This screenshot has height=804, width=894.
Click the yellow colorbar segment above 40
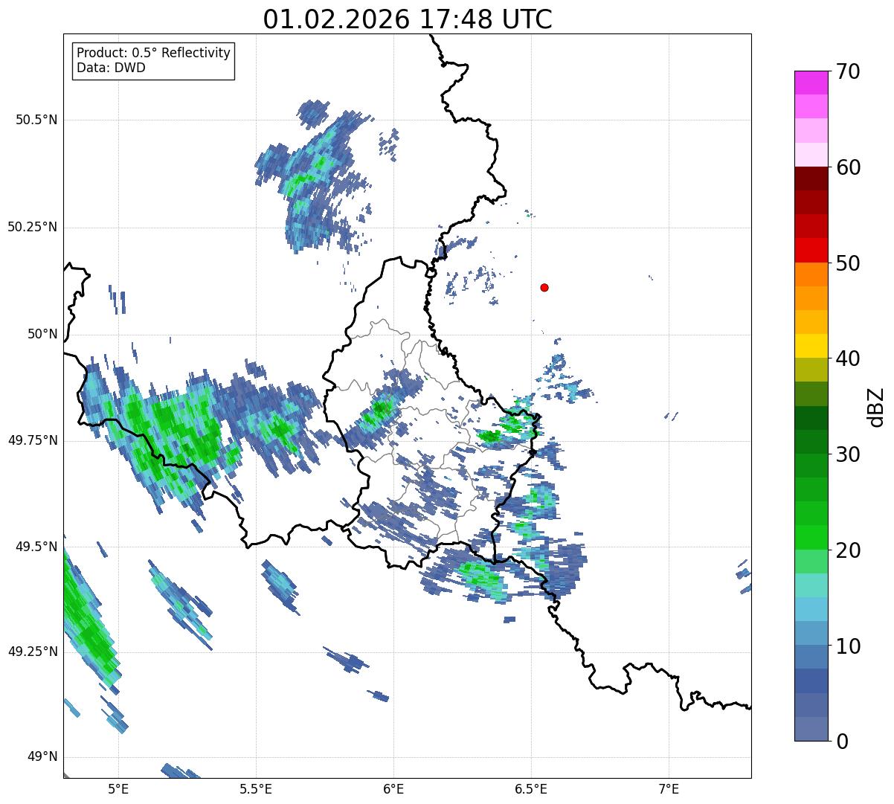811,346
